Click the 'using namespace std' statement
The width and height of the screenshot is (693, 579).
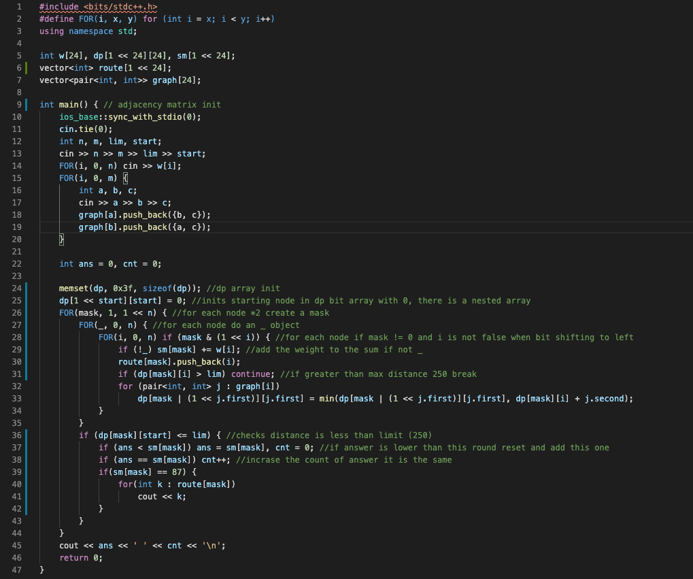point(88,31)
